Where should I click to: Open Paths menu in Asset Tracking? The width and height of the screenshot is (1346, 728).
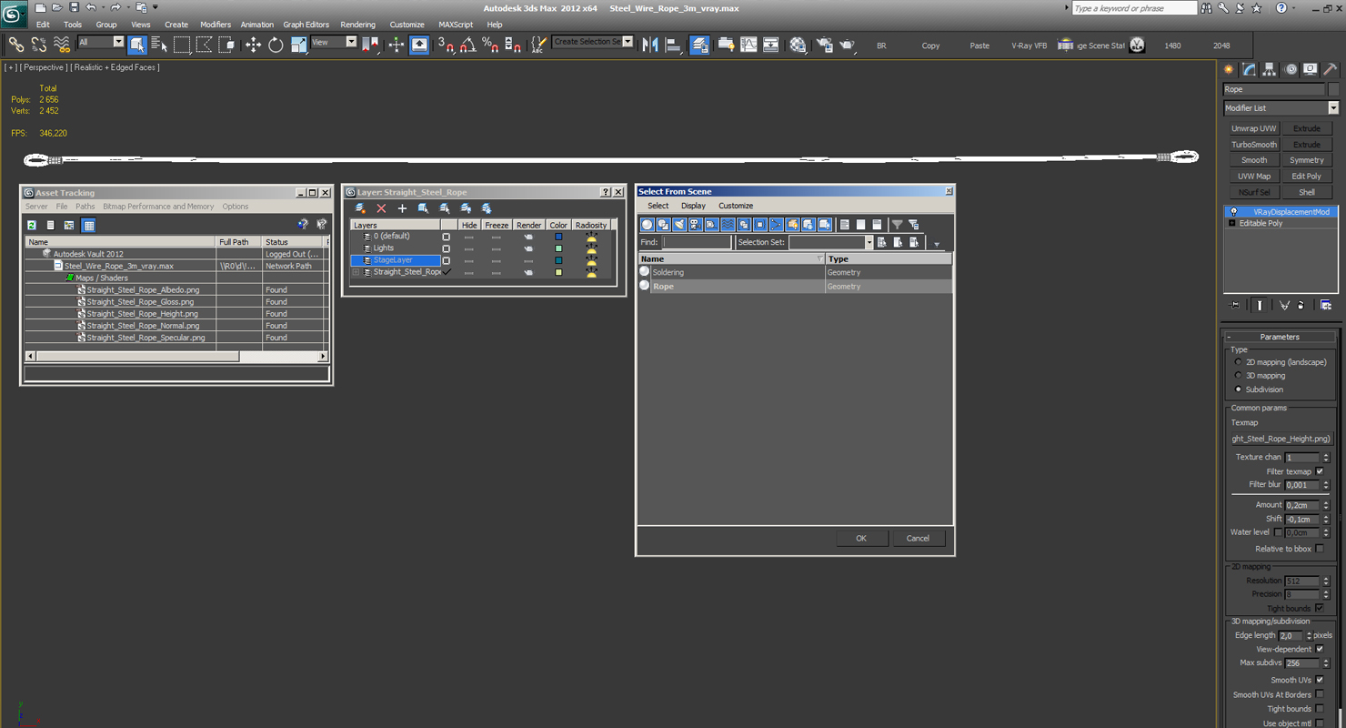click(x=85, y=207)
